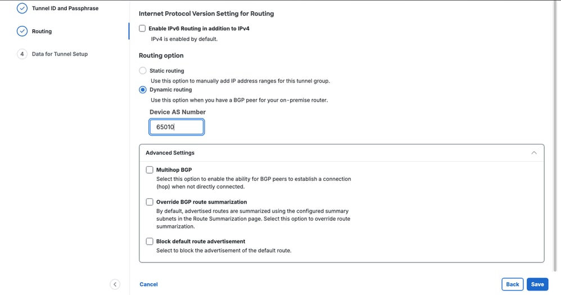Click the Routing step checkmark icon

pyautogui.click(x=22, y=31)
